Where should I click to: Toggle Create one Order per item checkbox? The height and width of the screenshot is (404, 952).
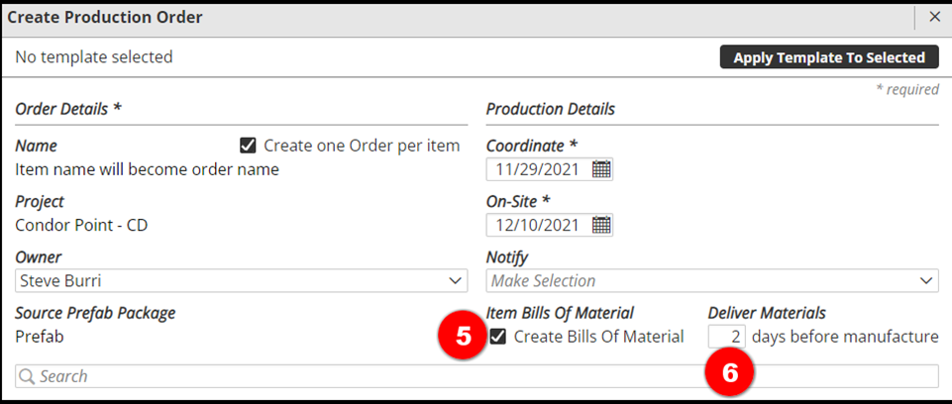click(248, 146)
